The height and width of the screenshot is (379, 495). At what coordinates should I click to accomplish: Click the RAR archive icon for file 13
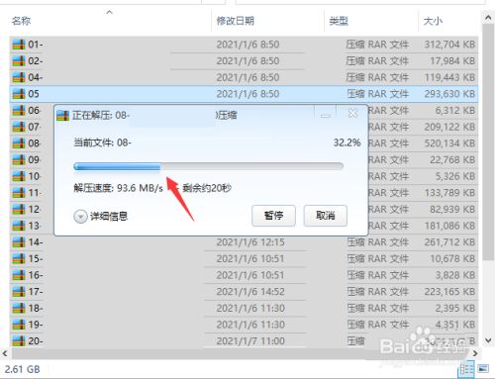19,226
